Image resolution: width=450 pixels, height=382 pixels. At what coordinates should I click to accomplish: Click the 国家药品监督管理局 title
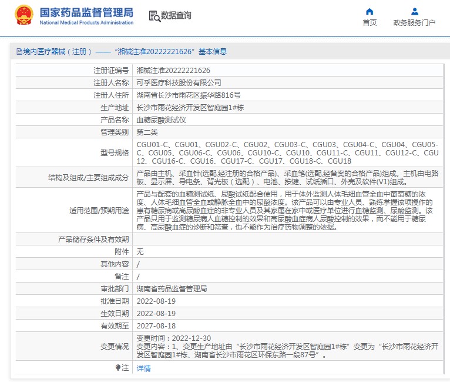click(86, 12)
